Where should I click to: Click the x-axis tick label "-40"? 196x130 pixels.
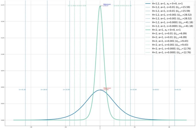click(x=31, y=127)
